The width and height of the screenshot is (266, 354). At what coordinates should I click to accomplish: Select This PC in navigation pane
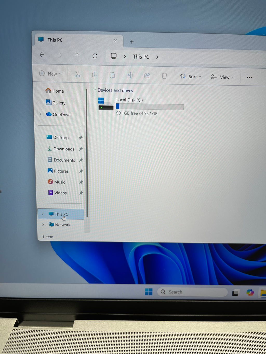[61, 214]
